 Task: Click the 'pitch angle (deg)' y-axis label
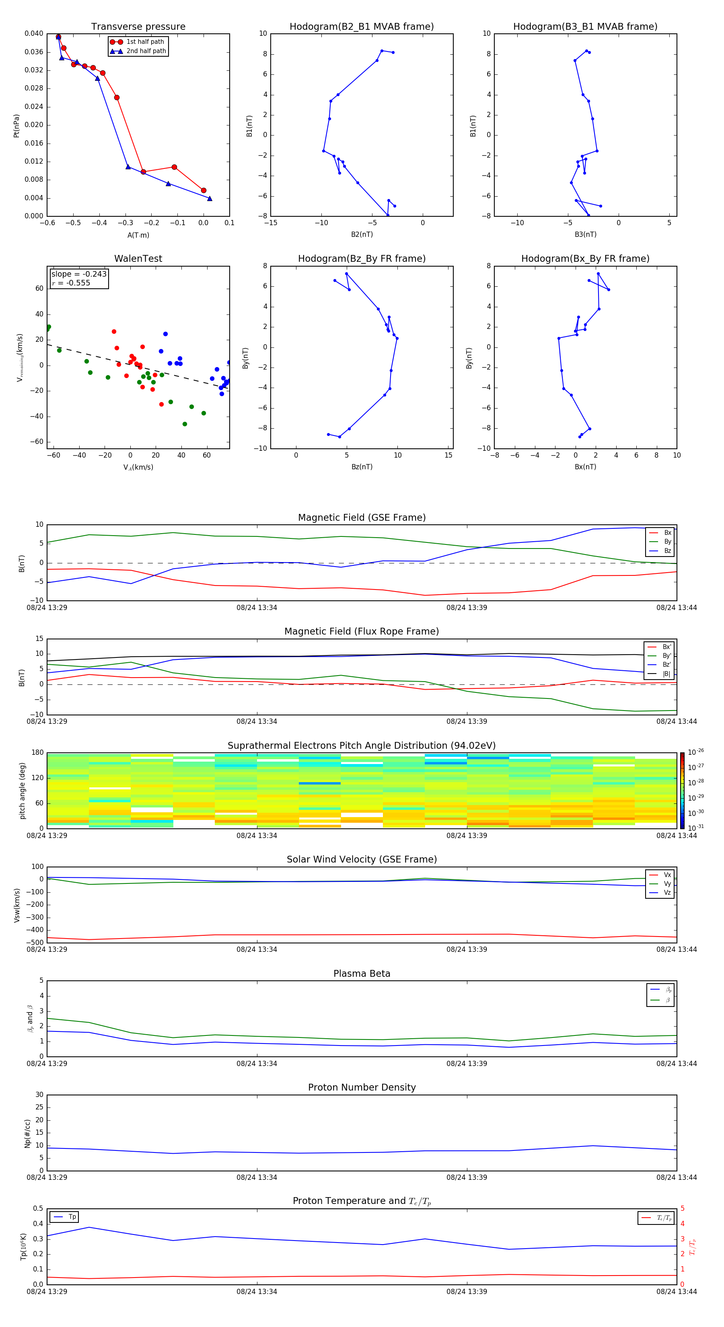(22, 791)
